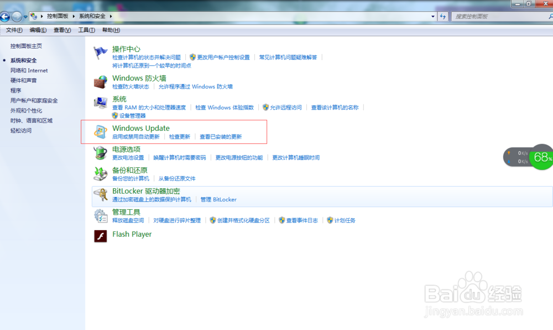
Task: Open the Administrative Tools gear icon
Action: click(x=101, y=216)
